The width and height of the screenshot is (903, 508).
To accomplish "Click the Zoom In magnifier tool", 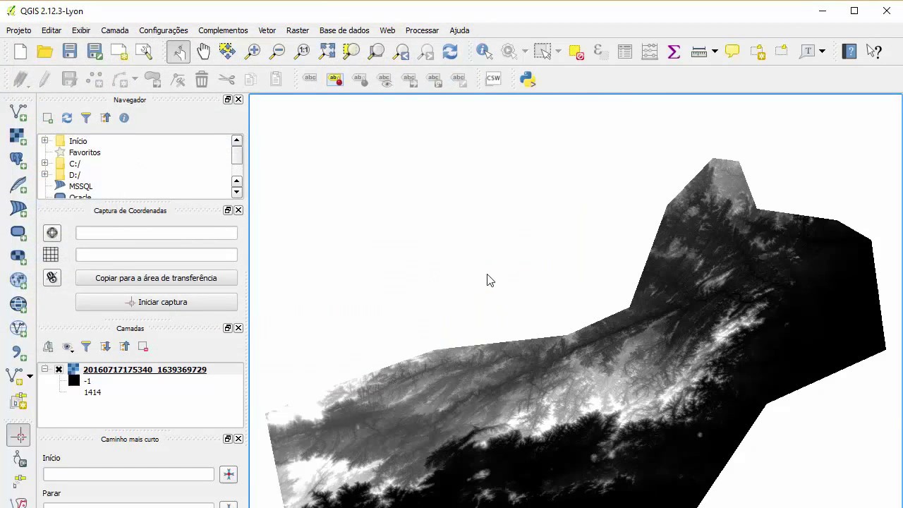I will pos(252,52).
